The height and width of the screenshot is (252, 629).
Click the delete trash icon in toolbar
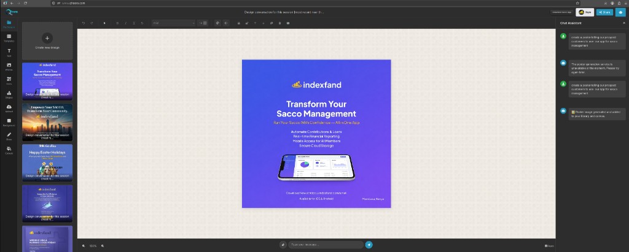pyautogui.click(x=279, y=23)
